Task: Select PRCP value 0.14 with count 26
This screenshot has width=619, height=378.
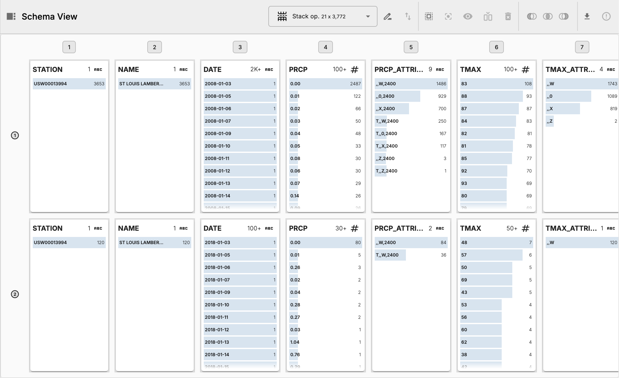Action: tap(325, 196)
